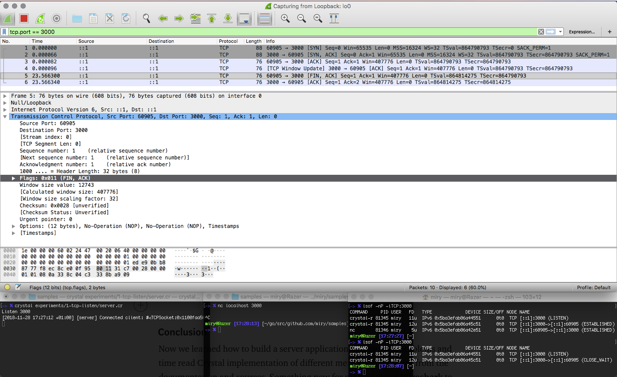617x377 pixels.
Task: Click Packets: 10 · Displayed: 6 status
Action: (447, 287)
